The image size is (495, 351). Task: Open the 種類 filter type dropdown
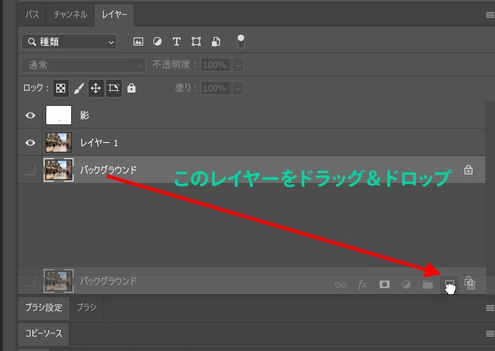[x=69, y=42]
